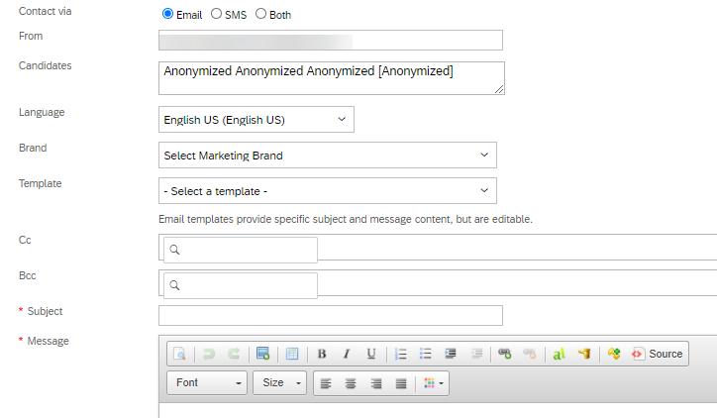This screenshot has width=717, height=418.
Task: Click the 'Message' field label
Action: (48, 341)
